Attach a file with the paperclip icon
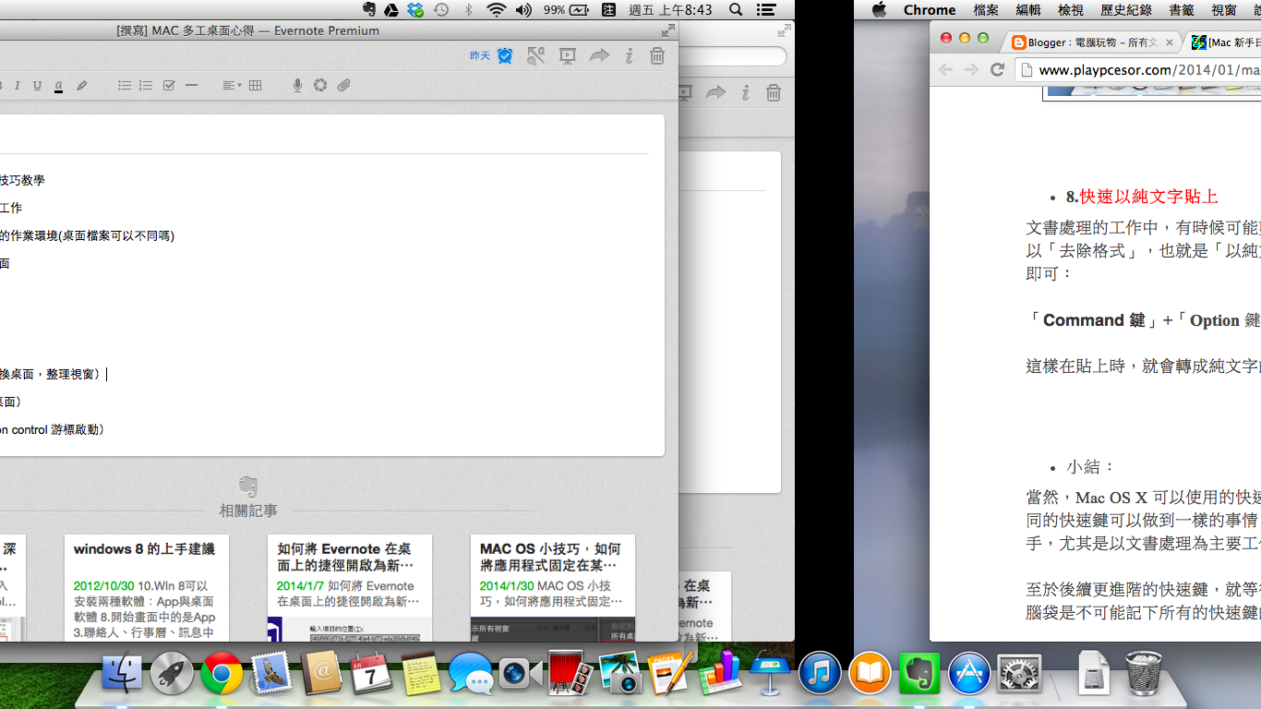The height and width of the screenshot is (709, 1261). tap(344, 86)
